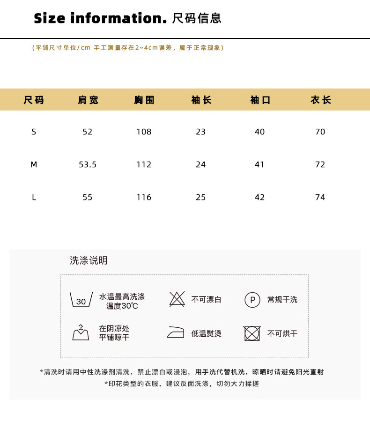Screen dimensions: 370x428
Task: Click garment length value 70
Action: [320, 132]
